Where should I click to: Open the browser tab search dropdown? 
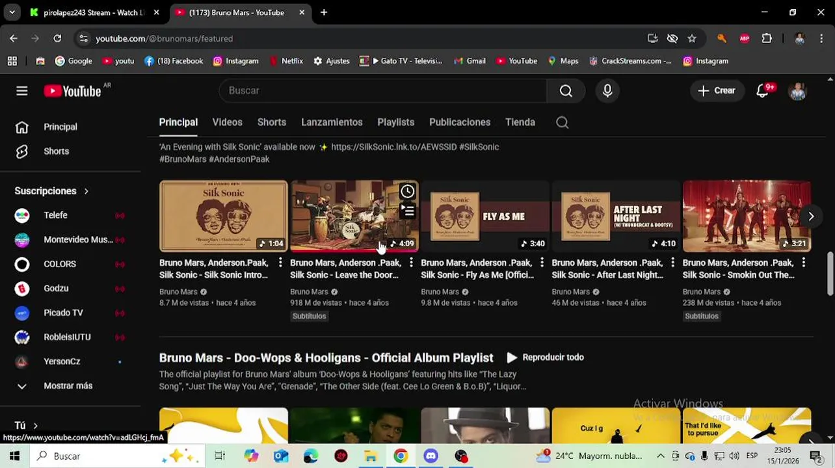[x=12, y=12]
